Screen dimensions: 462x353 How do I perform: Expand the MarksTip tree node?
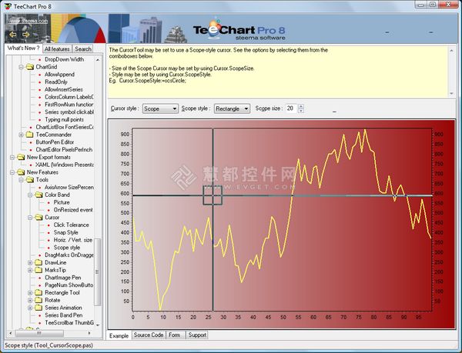30,271
